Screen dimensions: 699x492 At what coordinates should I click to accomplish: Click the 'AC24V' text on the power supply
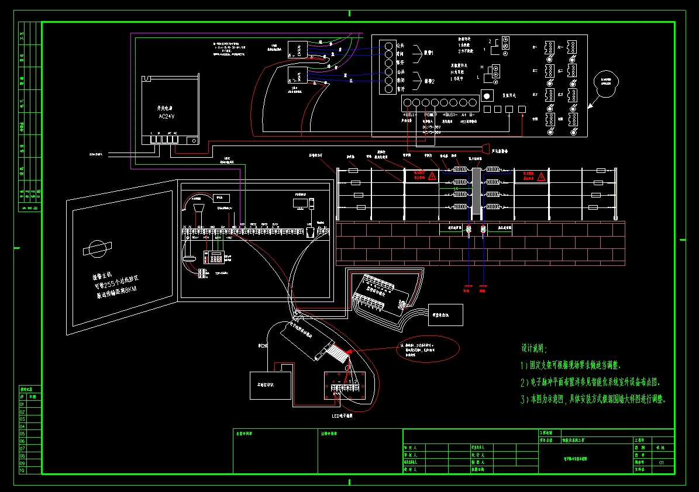(x=167, y=117)
